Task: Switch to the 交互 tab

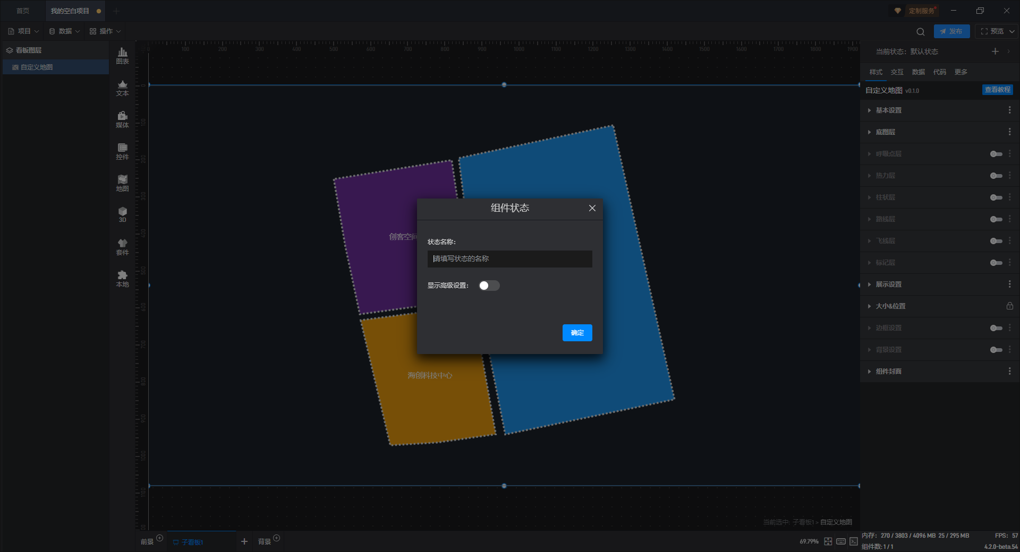Action: pos(897,72)
